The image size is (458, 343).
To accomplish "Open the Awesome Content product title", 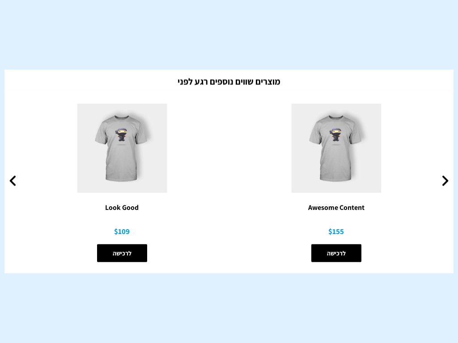I will coord(336,208).
